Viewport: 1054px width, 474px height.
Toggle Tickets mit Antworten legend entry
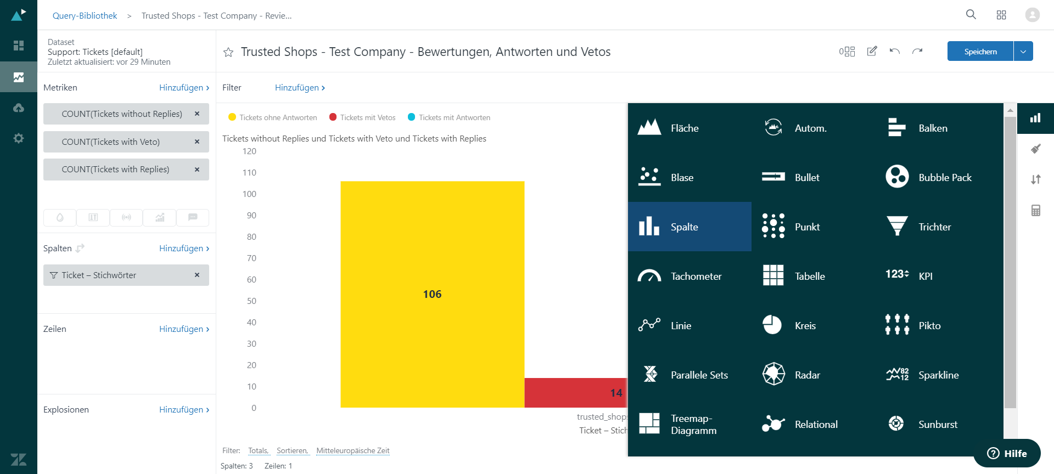tap(449, 117)
